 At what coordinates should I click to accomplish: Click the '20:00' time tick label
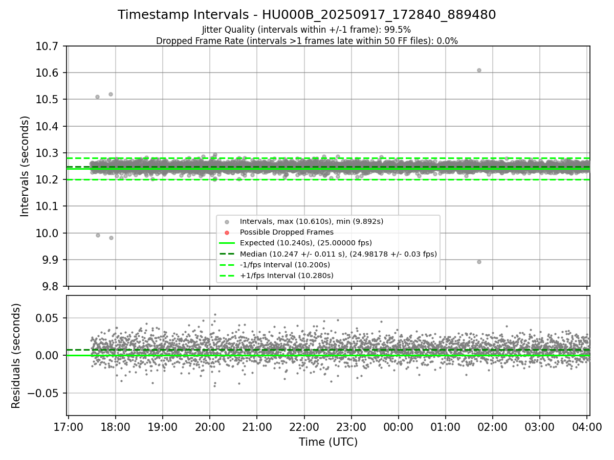tap(210, 426)
